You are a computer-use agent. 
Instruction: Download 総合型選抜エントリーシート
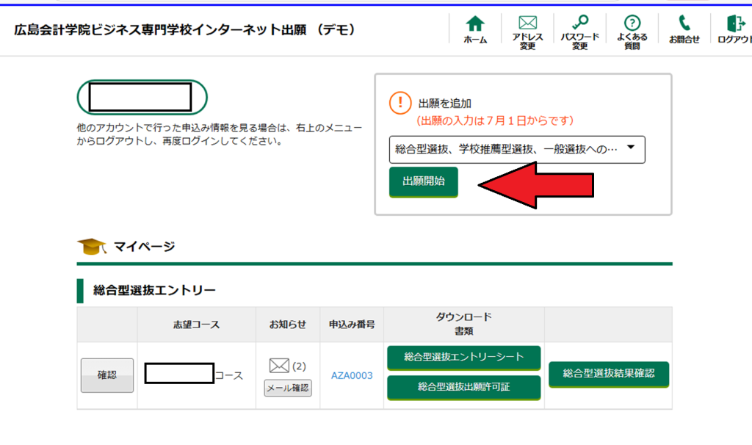[463, 358]
